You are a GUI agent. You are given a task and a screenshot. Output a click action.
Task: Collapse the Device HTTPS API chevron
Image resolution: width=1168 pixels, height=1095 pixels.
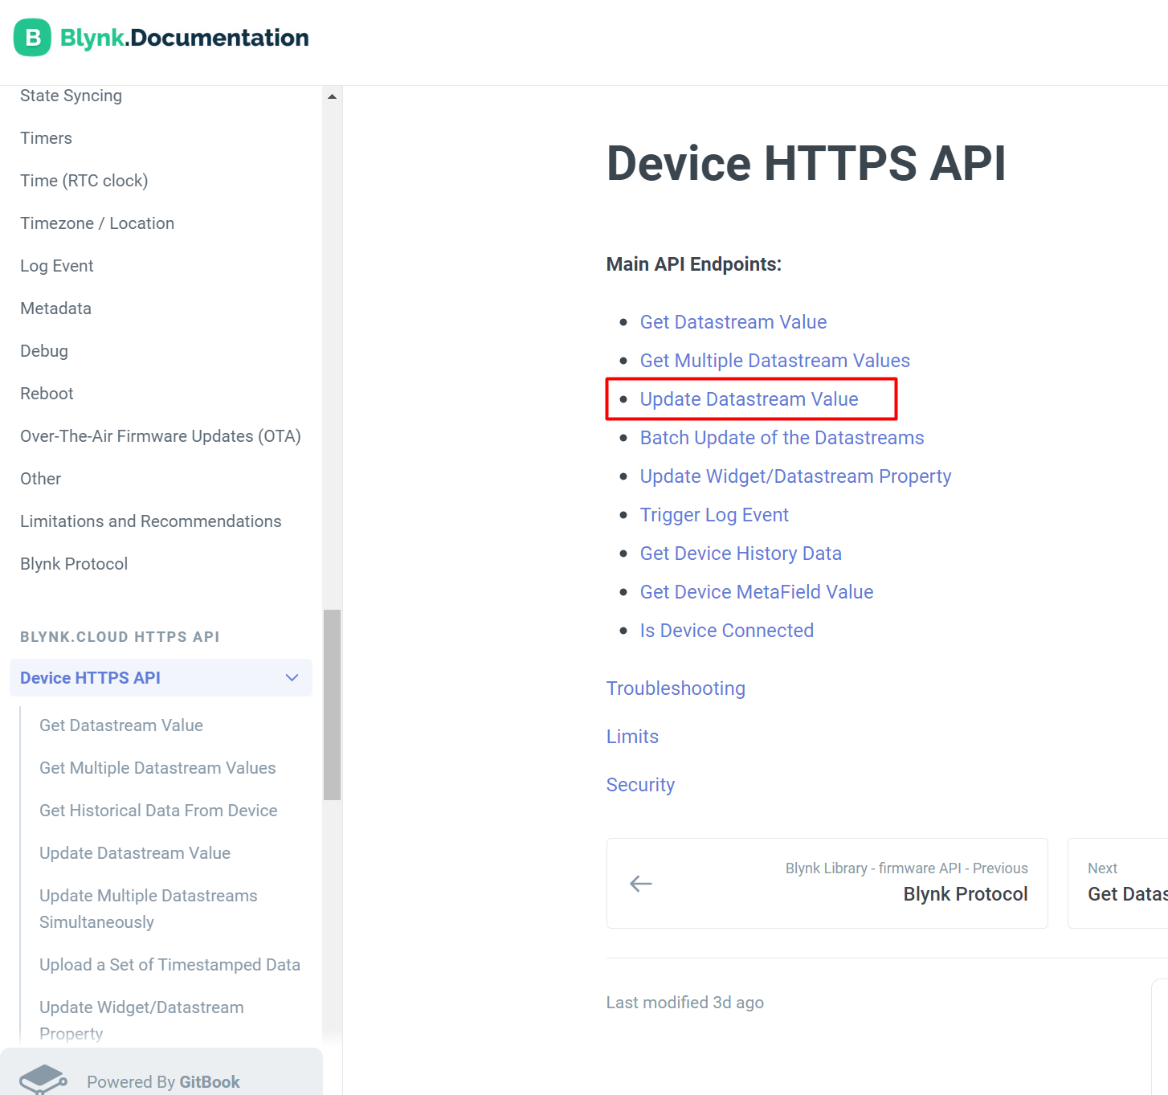pyautogui.click(x=292, y=678)
